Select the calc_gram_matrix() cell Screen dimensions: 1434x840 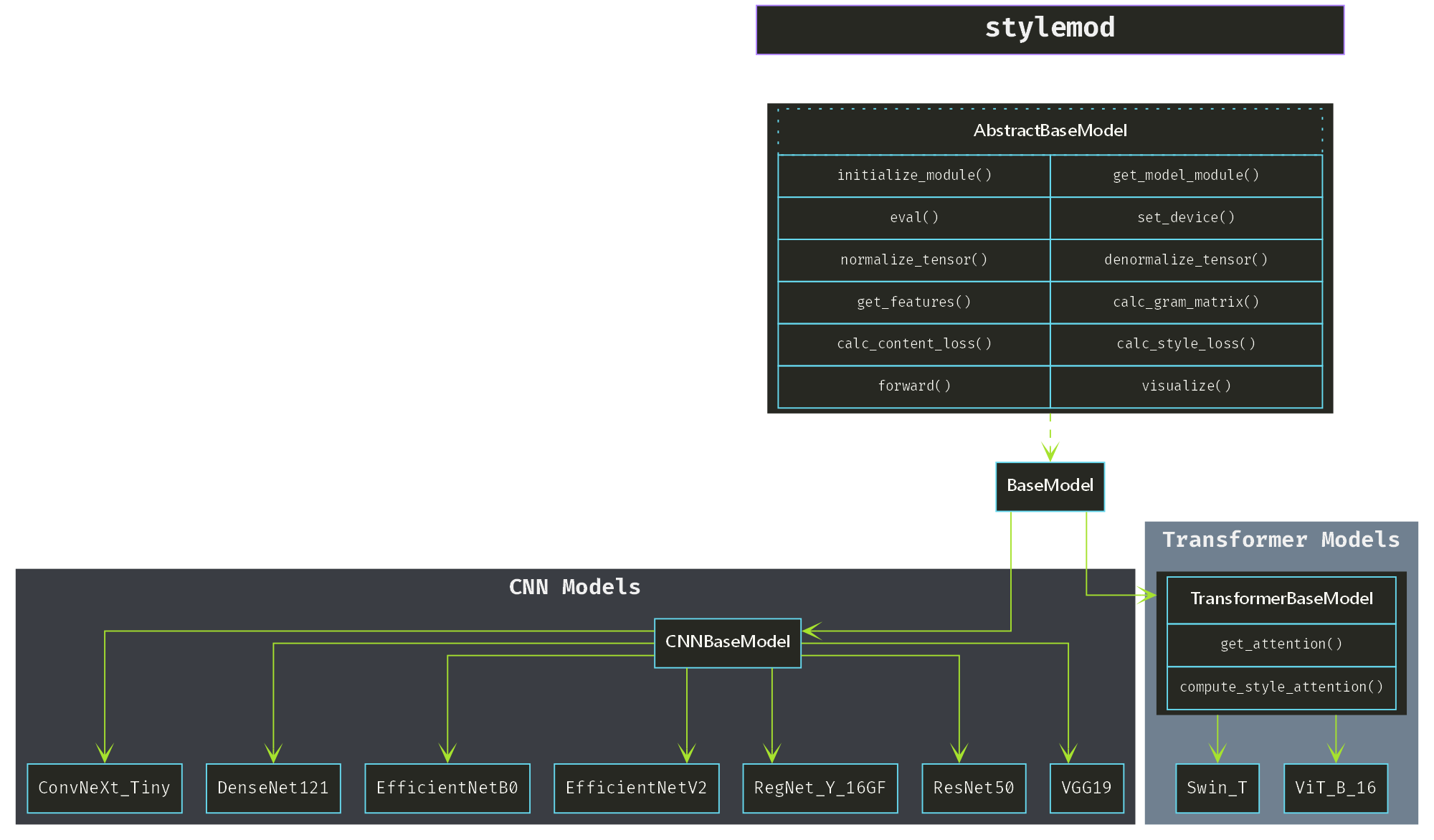(x=1186, y=302)
